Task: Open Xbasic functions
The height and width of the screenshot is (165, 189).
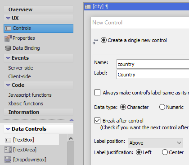Action: [x=26, y=104]
